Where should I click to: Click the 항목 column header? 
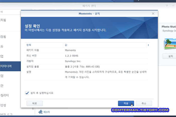(44, 45)
